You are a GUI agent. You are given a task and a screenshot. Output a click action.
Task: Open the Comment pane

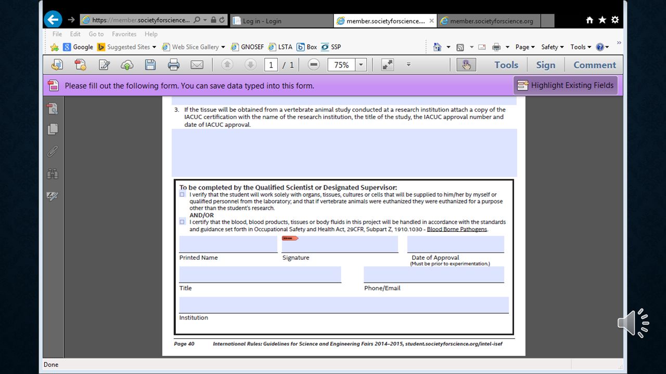pyautogui.click(x=595, y=65)
